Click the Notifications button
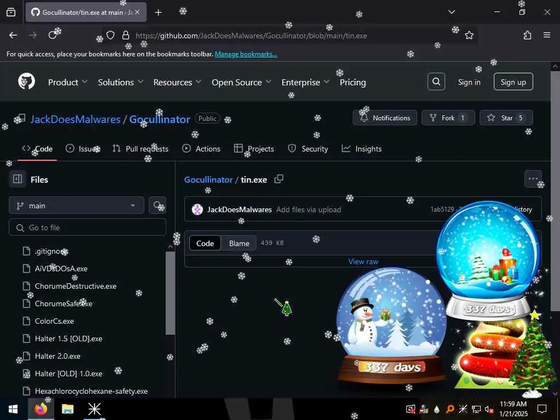 click(384, 118)
